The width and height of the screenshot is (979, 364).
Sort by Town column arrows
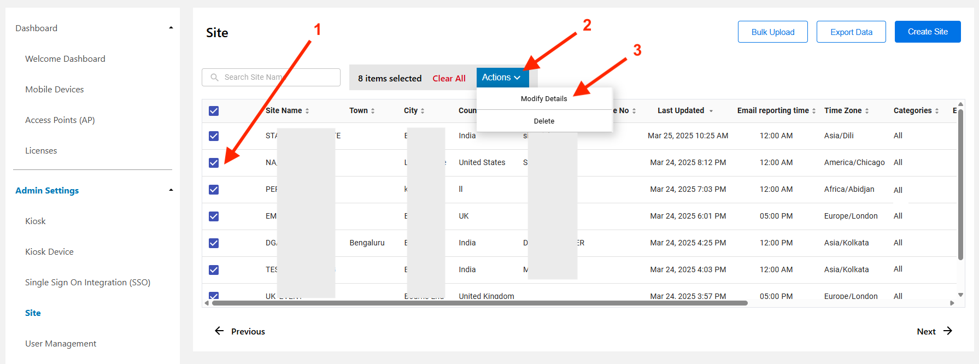coord(373,111)
